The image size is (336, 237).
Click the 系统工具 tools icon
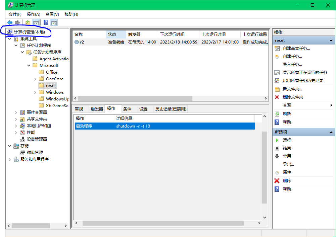click(16, 39)
